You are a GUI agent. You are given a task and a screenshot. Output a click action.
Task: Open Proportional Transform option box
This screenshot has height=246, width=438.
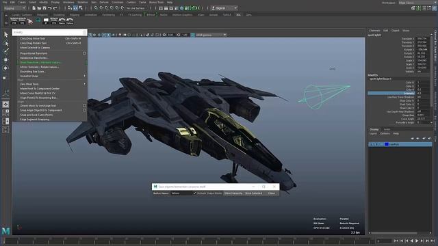pyautogui.click(x=84, y=53)
